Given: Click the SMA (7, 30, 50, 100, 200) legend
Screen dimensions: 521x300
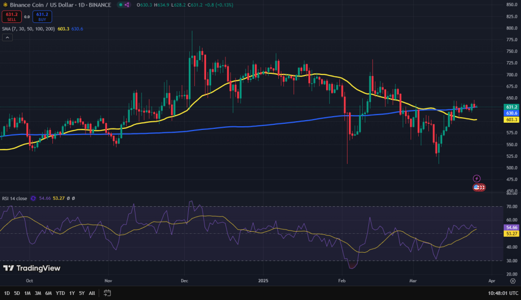Looking at the screenshot, I should click(x=28, y=29).
